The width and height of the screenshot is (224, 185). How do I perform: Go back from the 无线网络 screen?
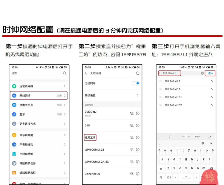86,73
